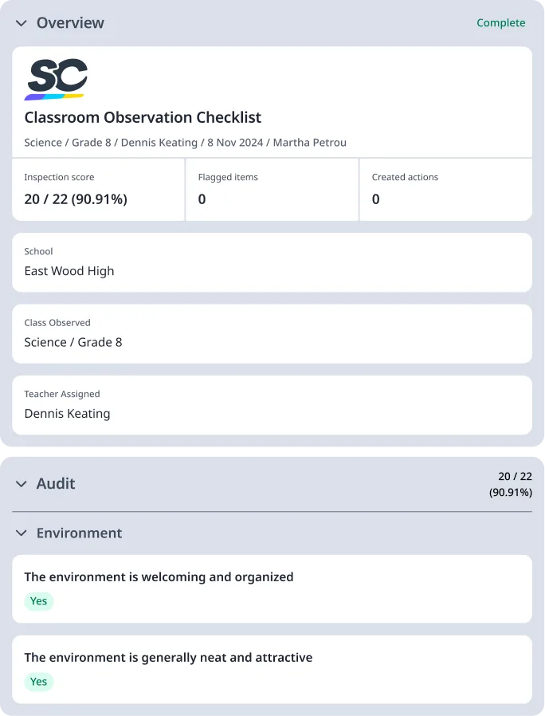Open the welcoming and organized question card
The width and height of the screenshot is (545, 716).
tap(272, 588)
